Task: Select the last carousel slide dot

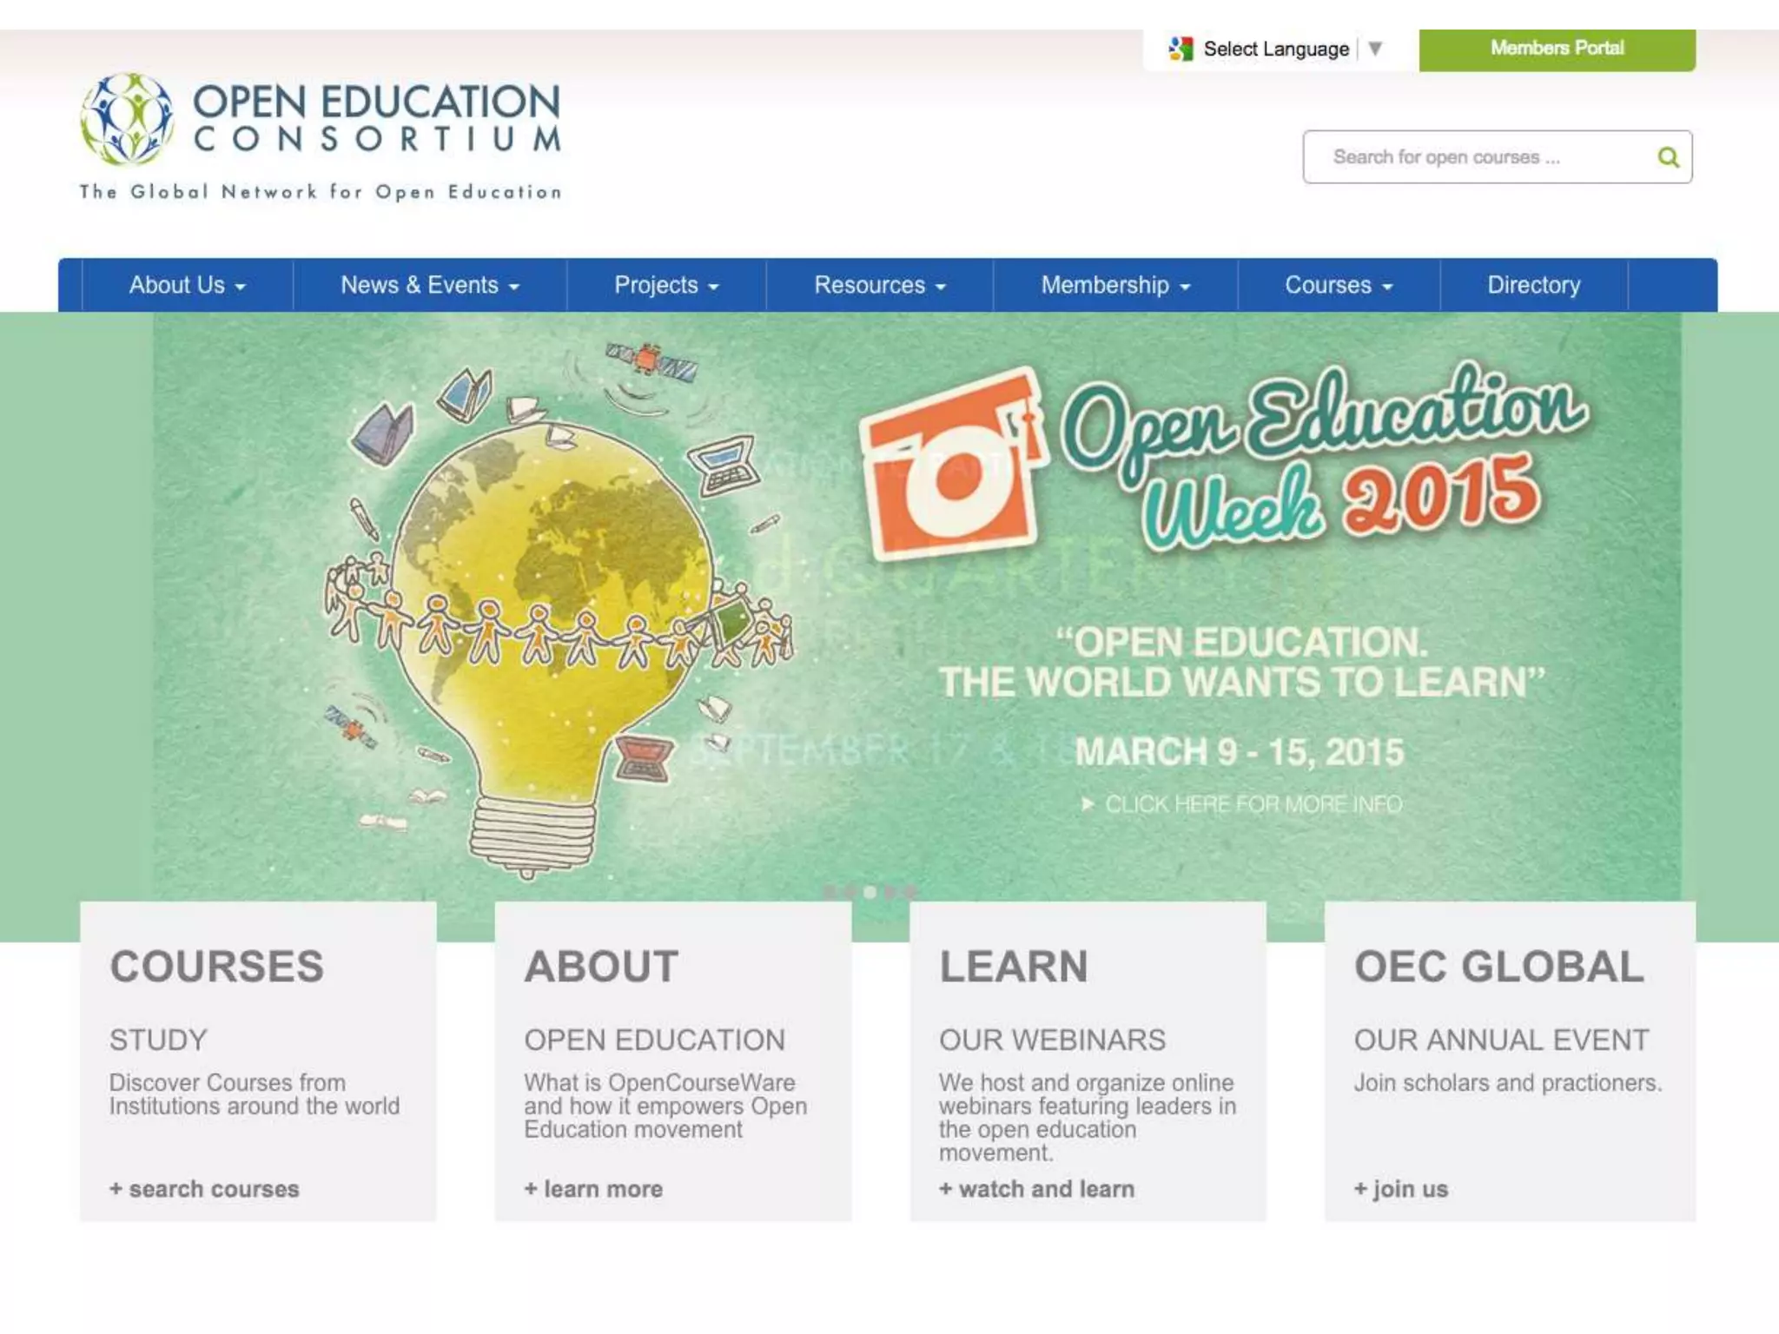Action: [x=910, y=892]
